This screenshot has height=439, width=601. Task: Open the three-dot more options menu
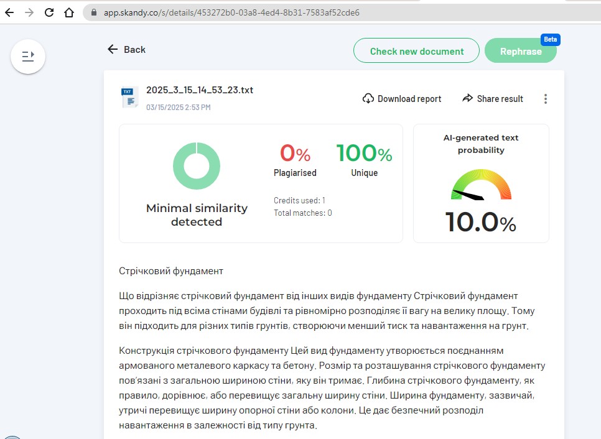(x=546, y=99)
